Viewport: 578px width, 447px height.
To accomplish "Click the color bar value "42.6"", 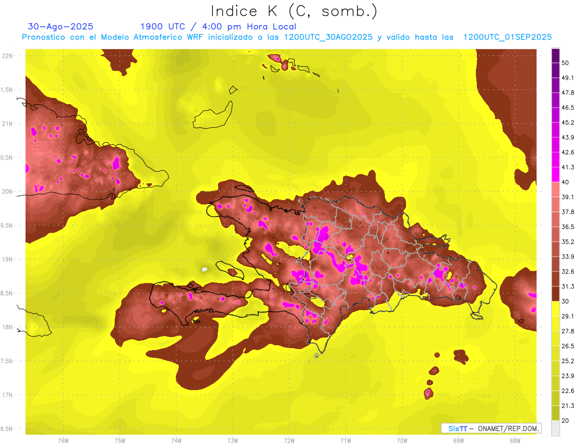I will point(567,152).
